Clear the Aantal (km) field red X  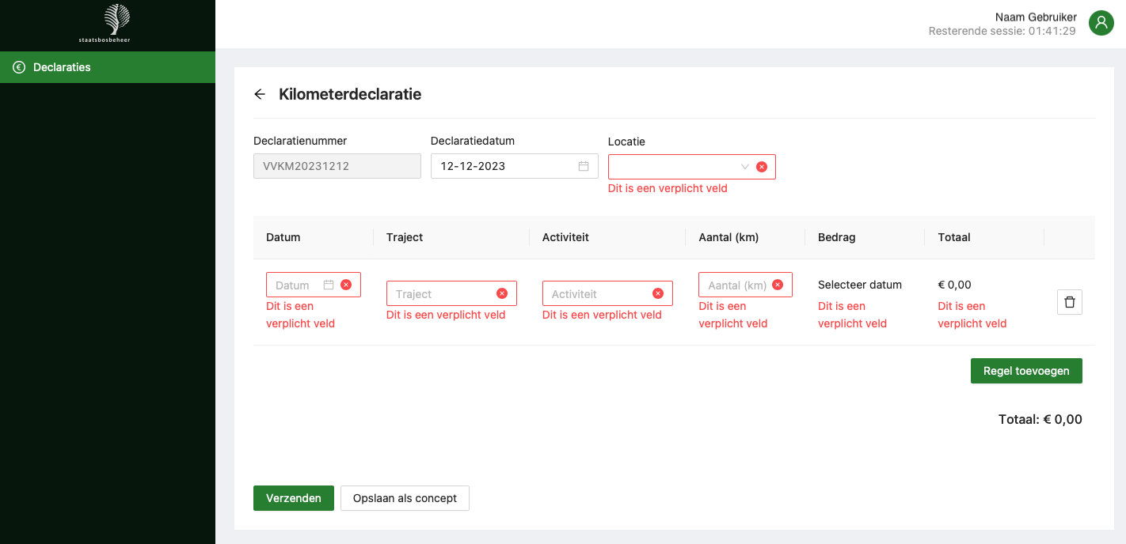point(778,285)
